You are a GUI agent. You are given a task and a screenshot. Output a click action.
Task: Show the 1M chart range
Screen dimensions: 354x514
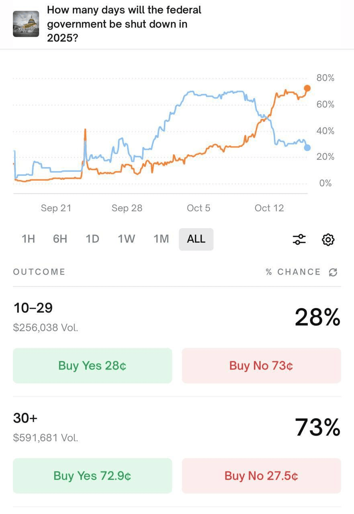161,239
